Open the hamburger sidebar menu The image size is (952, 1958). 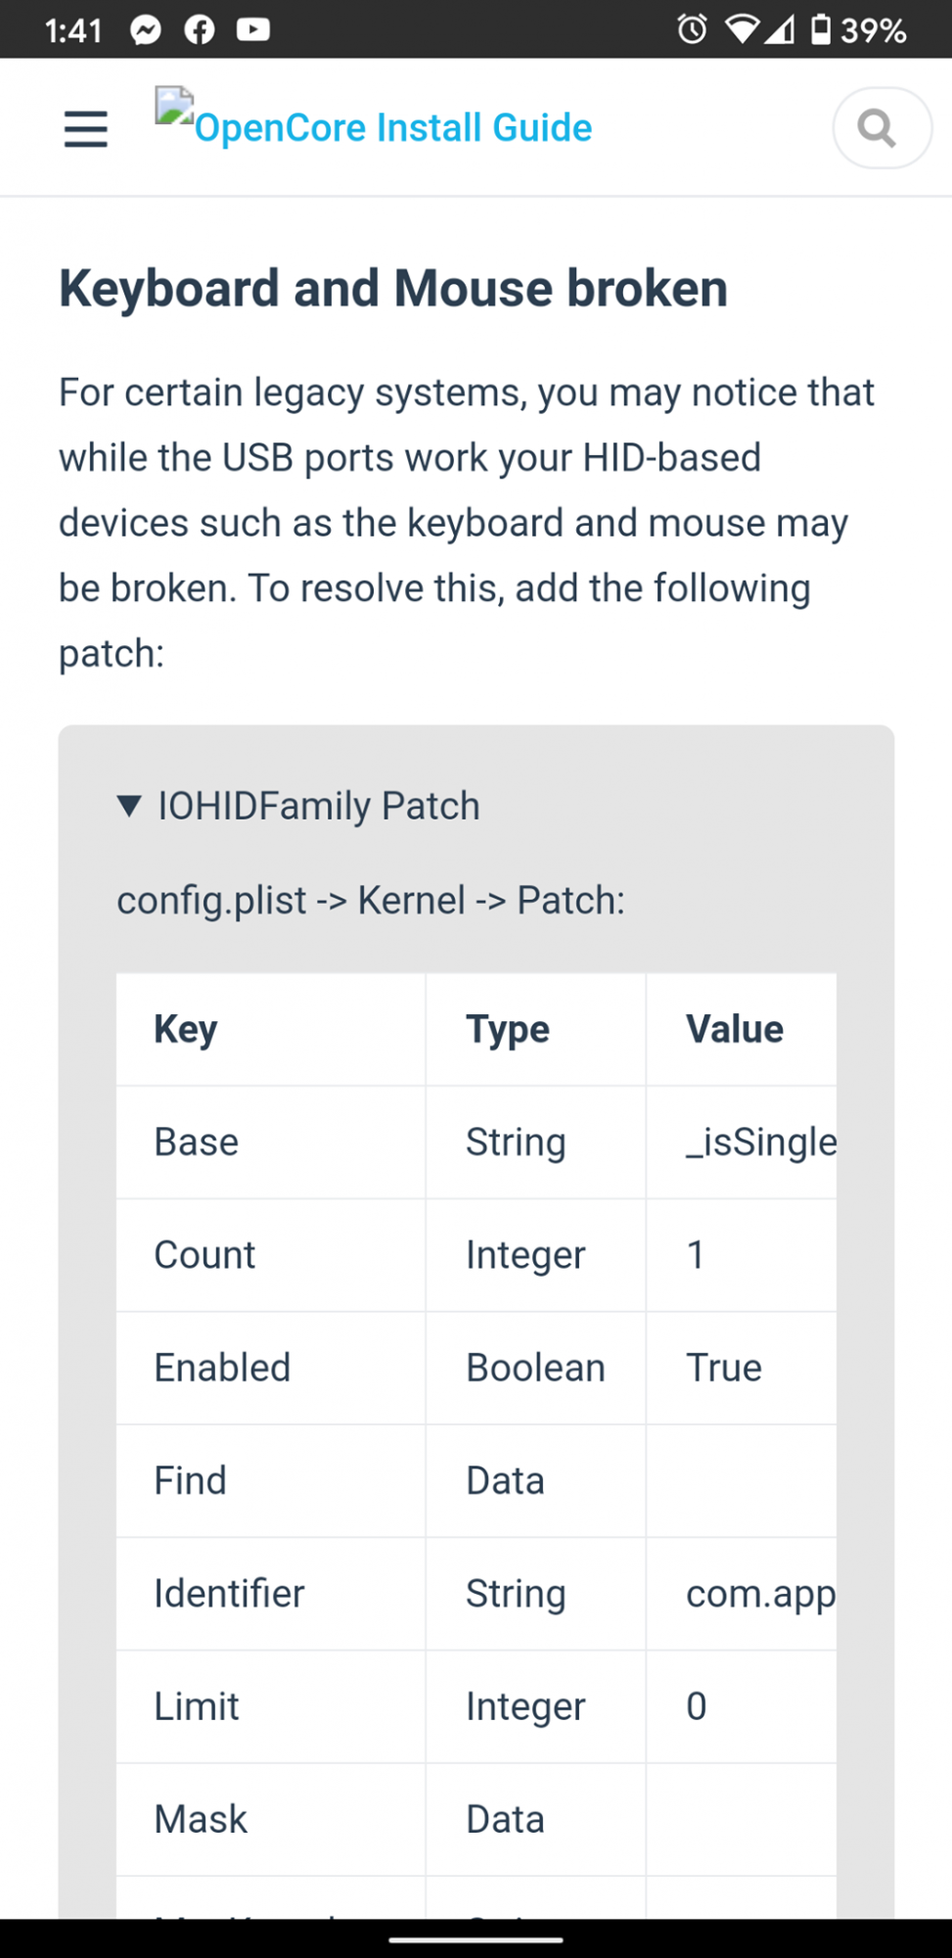pos(86,128)
